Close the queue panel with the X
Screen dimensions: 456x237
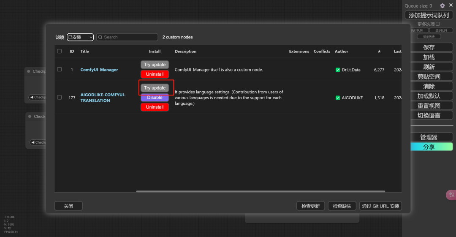[x=451, y=5]
